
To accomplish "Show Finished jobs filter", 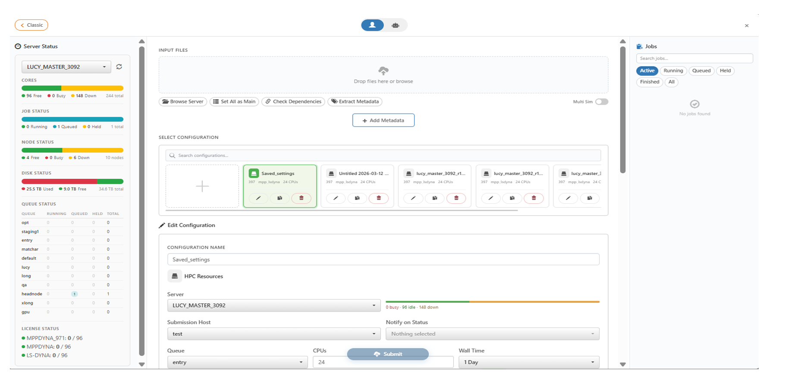I will click(649, 82).
